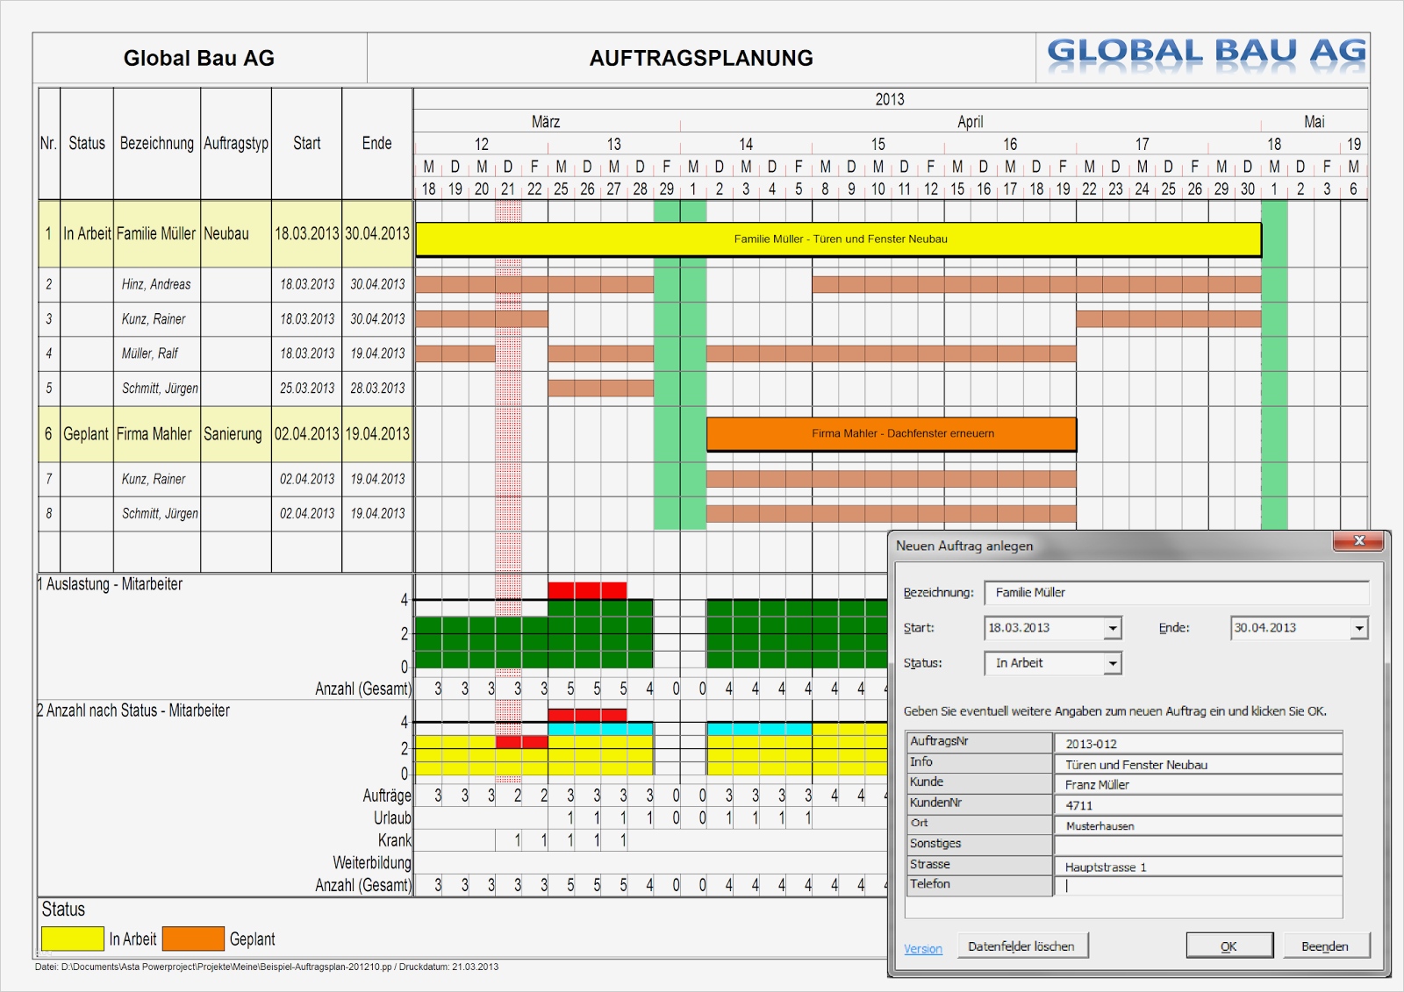Click the Krank row label
1404x992 pixels.
pos(395,840)
